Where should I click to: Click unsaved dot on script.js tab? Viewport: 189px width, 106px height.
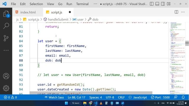70,12
